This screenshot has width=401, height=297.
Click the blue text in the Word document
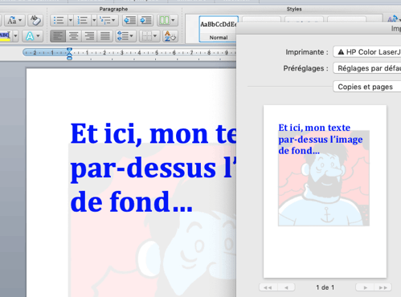(x=153, y=167)
